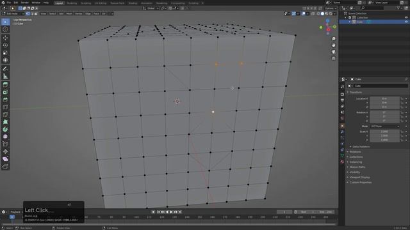The height and width of the screenshot is (230, 410).
Task: Switch to material preview shading
Action: (326, 13)
